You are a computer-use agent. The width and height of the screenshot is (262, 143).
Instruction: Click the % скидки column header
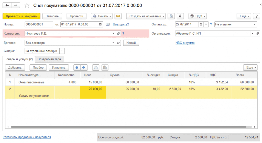coord(154,75)
